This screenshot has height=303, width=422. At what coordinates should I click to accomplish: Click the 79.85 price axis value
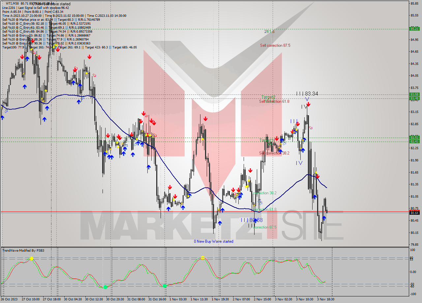(x=414, y=245)
